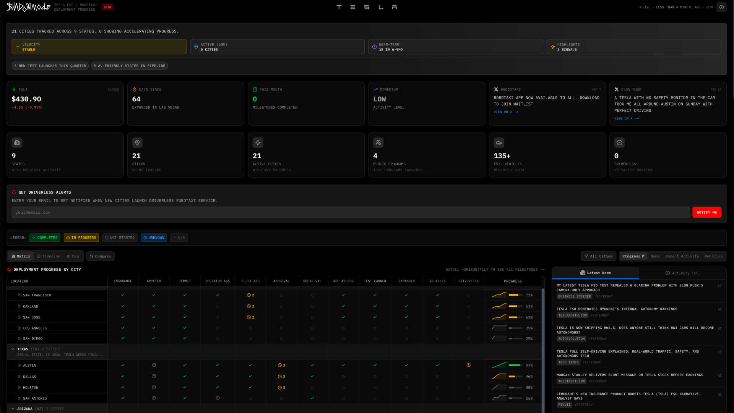Expand the Velocity Stable summary card
This screenshot has width=734, height=413.
coord(99,47)
